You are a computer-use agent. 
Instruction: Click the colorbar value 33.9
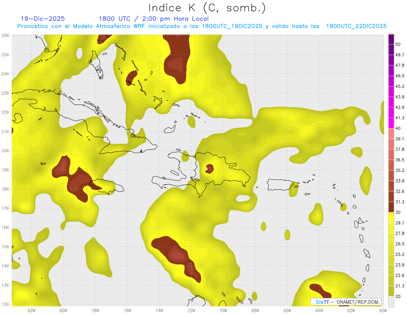(400, 181)
